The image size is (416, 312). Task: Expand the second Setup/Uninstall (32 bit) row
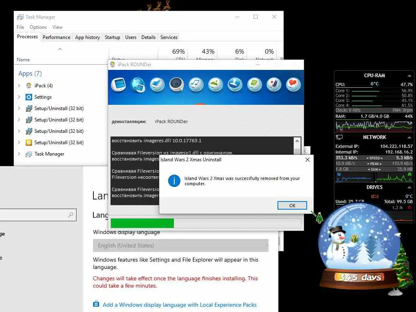point(19,120)
